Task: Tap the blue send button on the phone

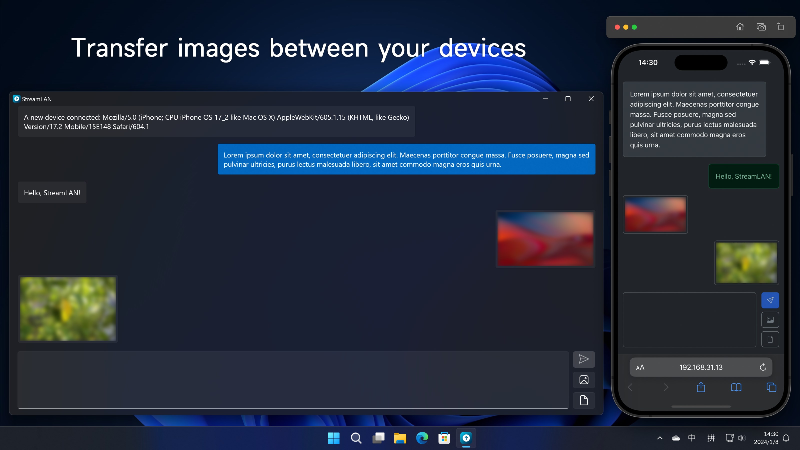Action: click(x=770, y=300)
